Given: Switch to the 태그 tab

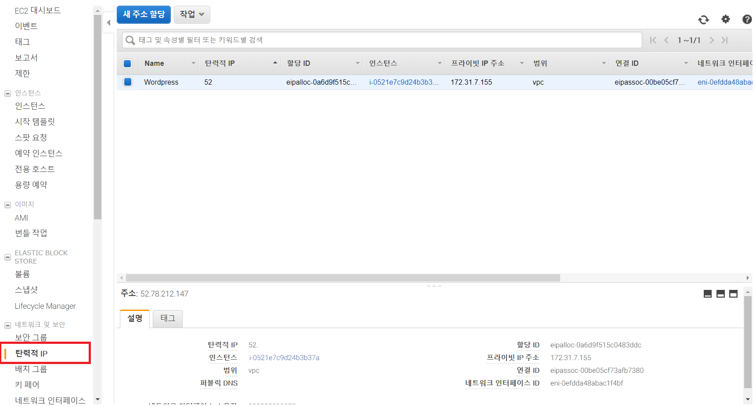Looking at the screenshot, I should [x=167, y=318].
